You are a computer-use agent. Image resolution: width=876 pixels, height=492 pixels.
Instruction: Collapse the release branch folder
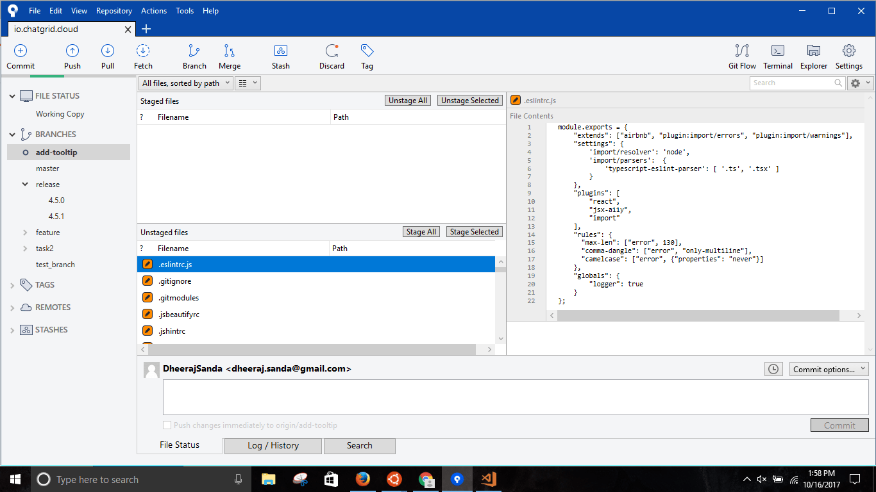click(x=25, y=184)
